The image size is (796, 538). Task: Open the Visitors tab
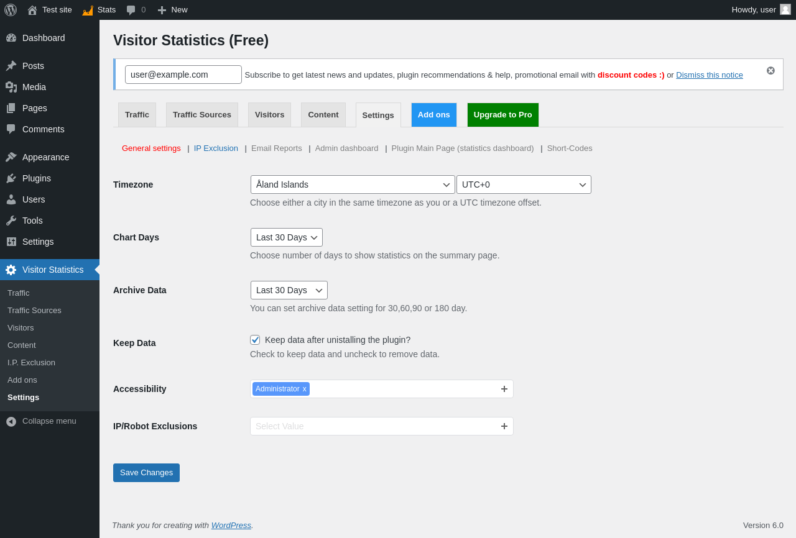[x=269, y=115]
